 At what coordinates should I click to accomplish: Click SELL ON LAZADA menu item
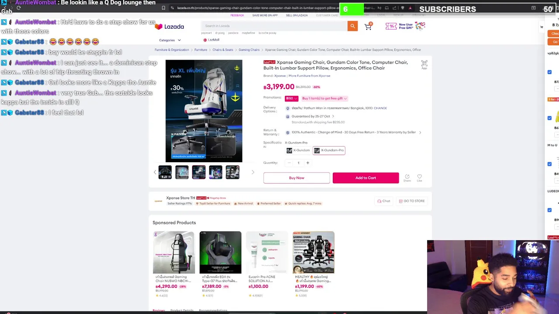point(297,16)
